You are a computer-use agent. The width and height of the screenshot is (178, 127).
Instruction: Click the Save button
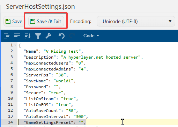(14, 21)
